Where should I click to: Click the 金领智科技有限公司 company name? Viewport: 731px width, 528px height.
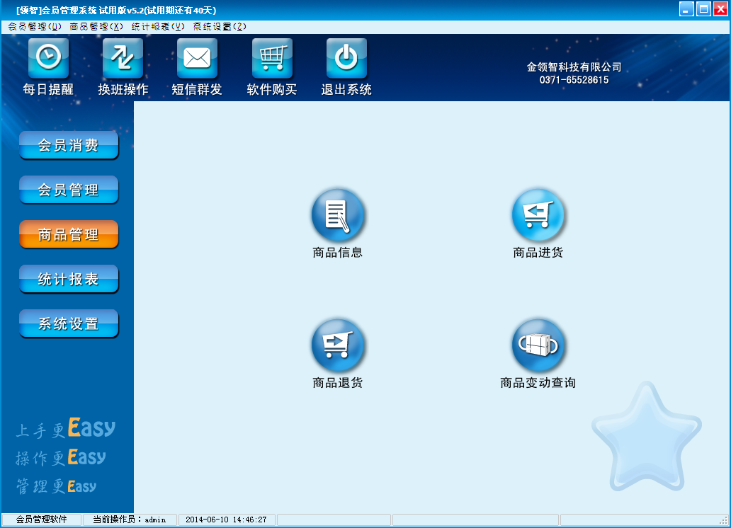click(574, 67)
